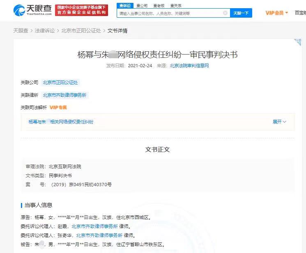306x253 pixels.
Task: Open related company 北京市正阳公证处 tag
Action: pyautogui.click(x=60, y=82)
